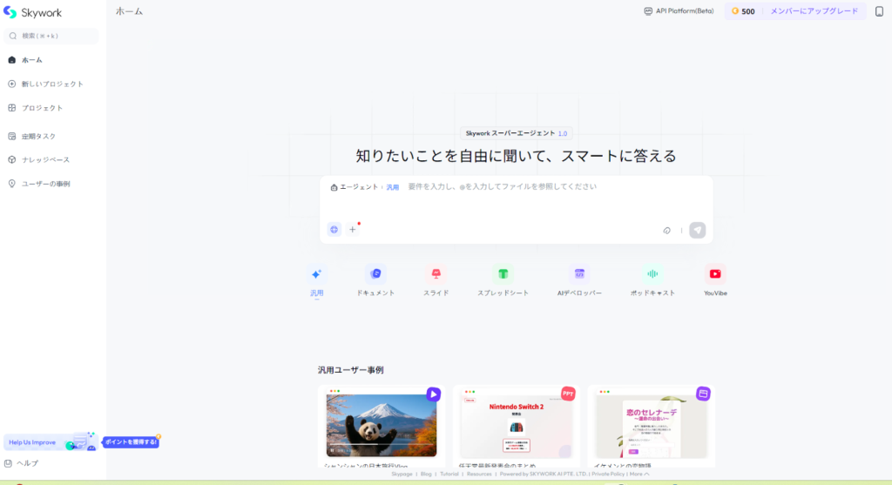Select the ドキュメント document agent icon
Viewport: 892px width, 485px height.
tap(375, 274)
